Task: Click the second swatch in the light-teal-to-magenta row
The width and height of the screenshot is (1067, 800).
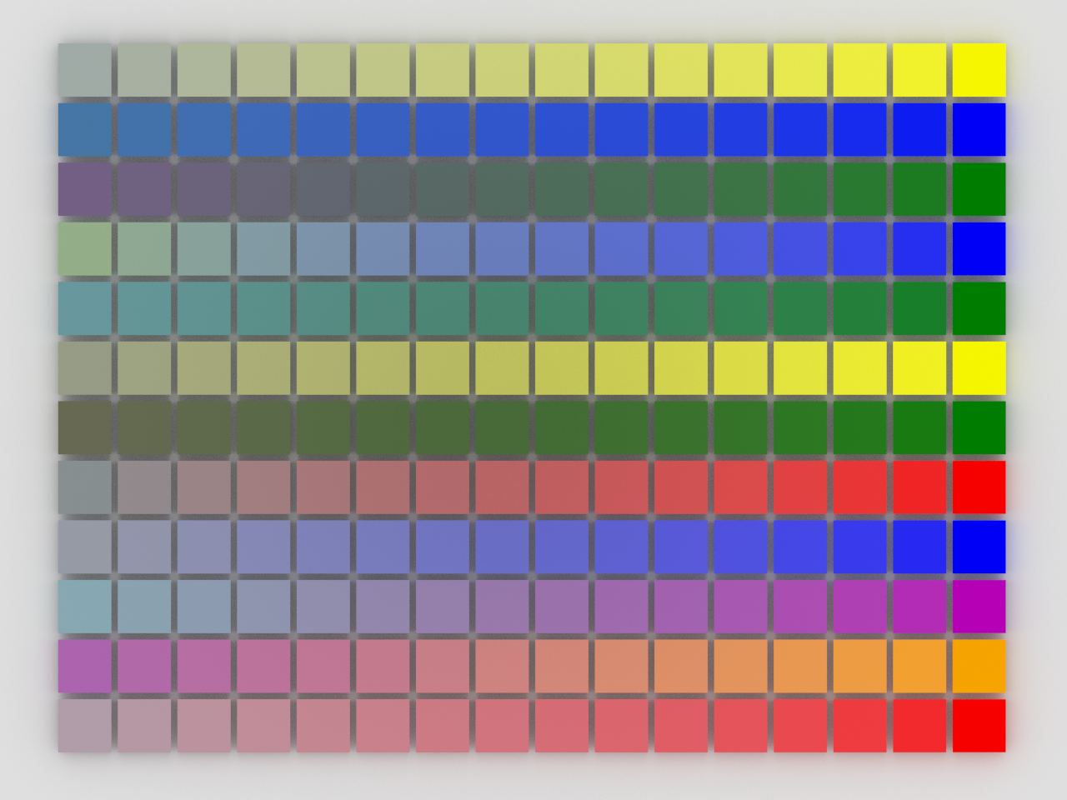Action: pyautogui.click(x=144, y=606)
